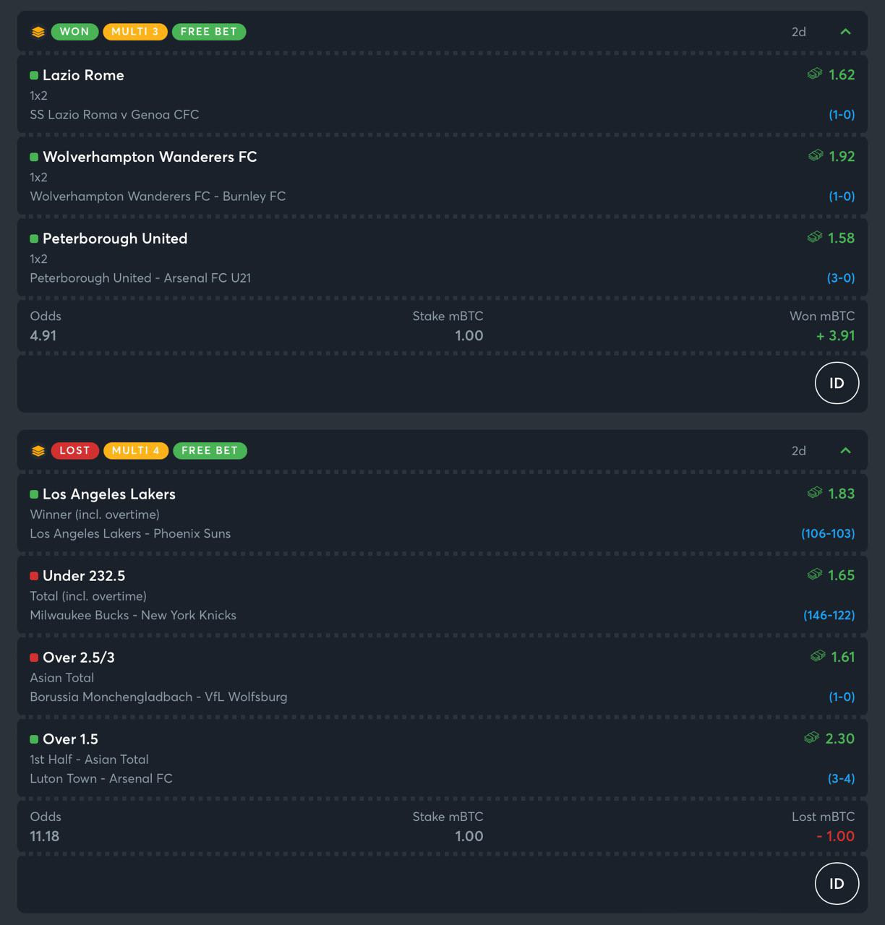Screen dimensions: 885x925
Task: Click Borussia Monchengladbach - VfL Wolfsburg match
Action: click(158, 697)
